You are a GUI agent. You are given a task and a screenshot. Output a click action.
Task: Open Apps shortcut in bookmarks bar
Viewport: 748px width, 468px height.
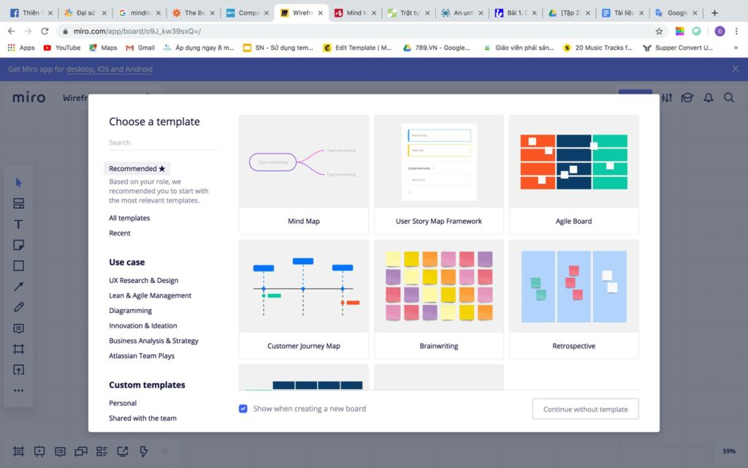pyautogui.click(x=21, y=48)
